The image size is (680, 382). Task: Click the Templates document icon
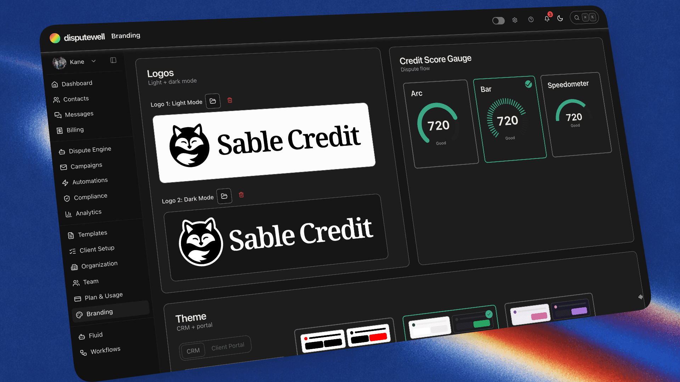tap(71, 236)
